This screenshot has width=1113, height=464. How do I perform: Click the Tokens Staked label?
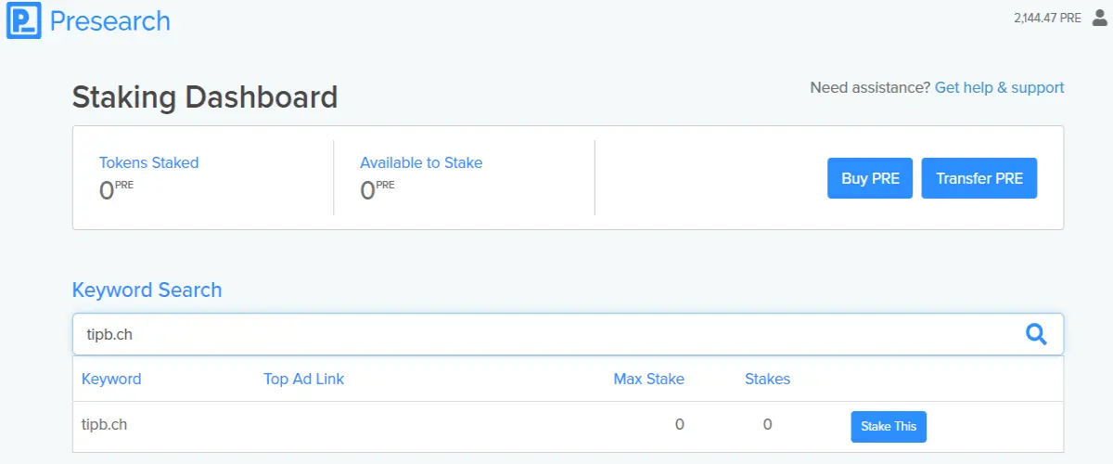[x=148, y=162]
